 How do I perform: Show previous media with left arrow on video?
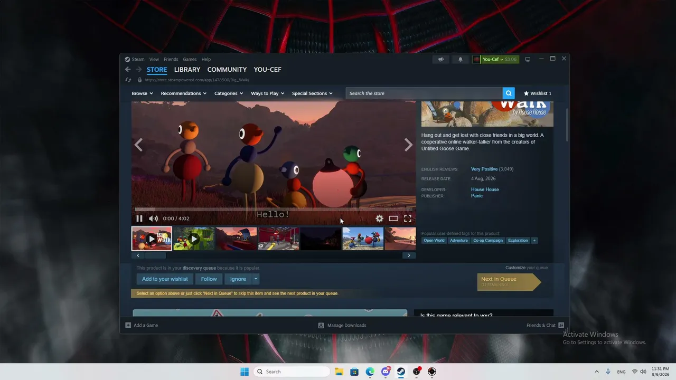pos(138,145)
